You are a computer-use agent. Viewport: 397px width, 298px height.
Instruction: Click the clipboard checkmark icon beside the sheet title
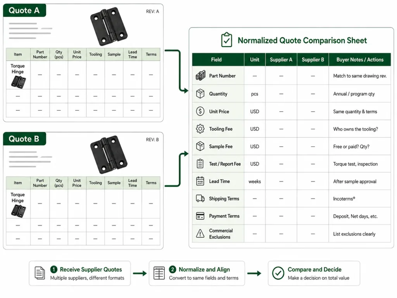(226, 40)
